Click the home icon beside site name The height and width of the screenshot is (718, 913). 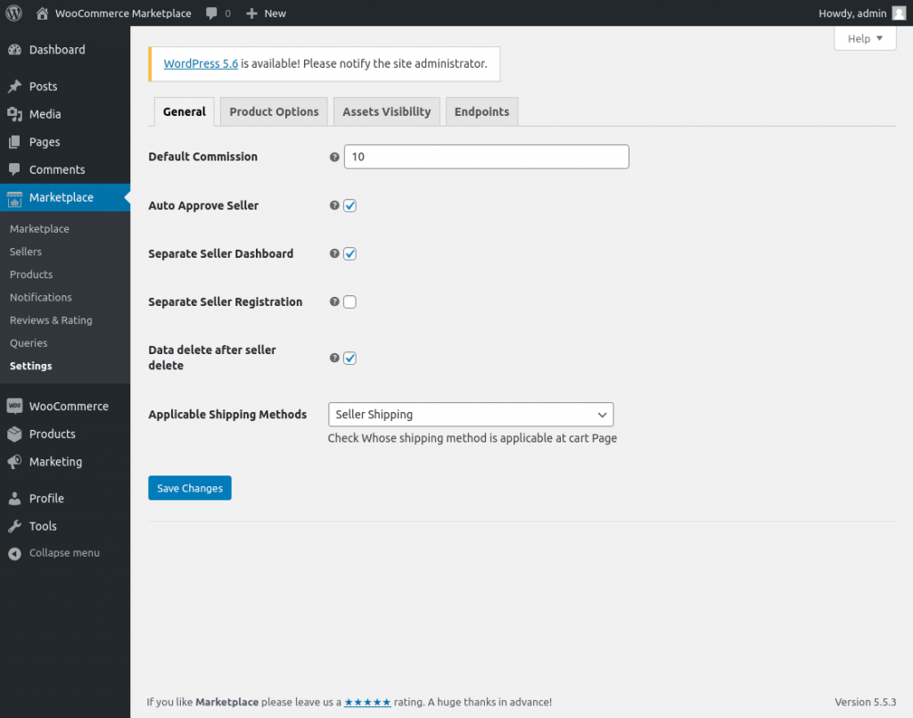click(x=42, y=13)
